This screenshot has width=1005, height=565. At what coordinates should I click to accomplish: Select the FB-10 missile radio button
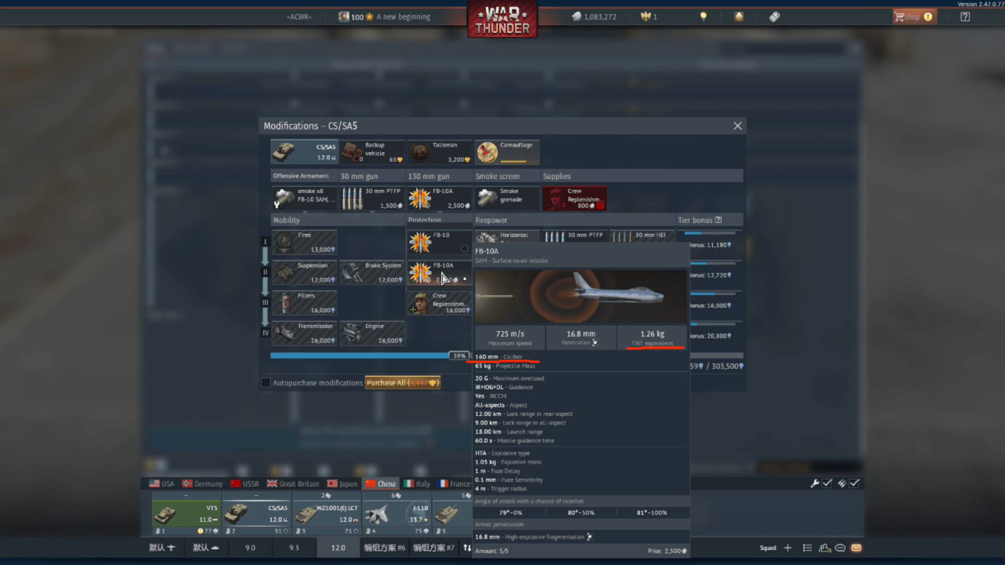(x=464, y=248)
